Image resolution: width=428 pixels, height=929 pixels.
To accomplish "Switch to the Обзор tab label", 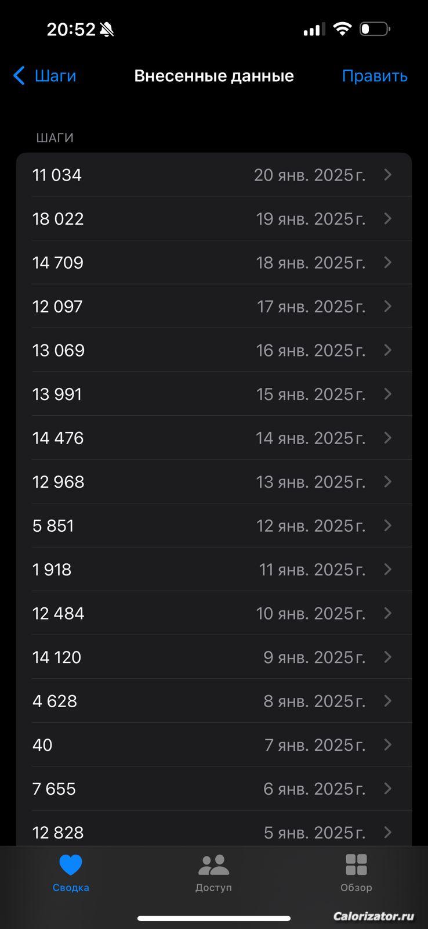I will 356,888.
